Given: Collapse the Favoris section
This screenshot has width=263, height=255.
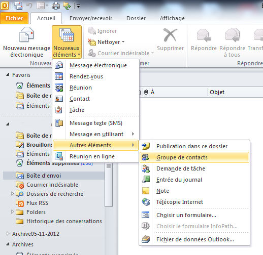Looking at the screenshot, I should 8,74.
